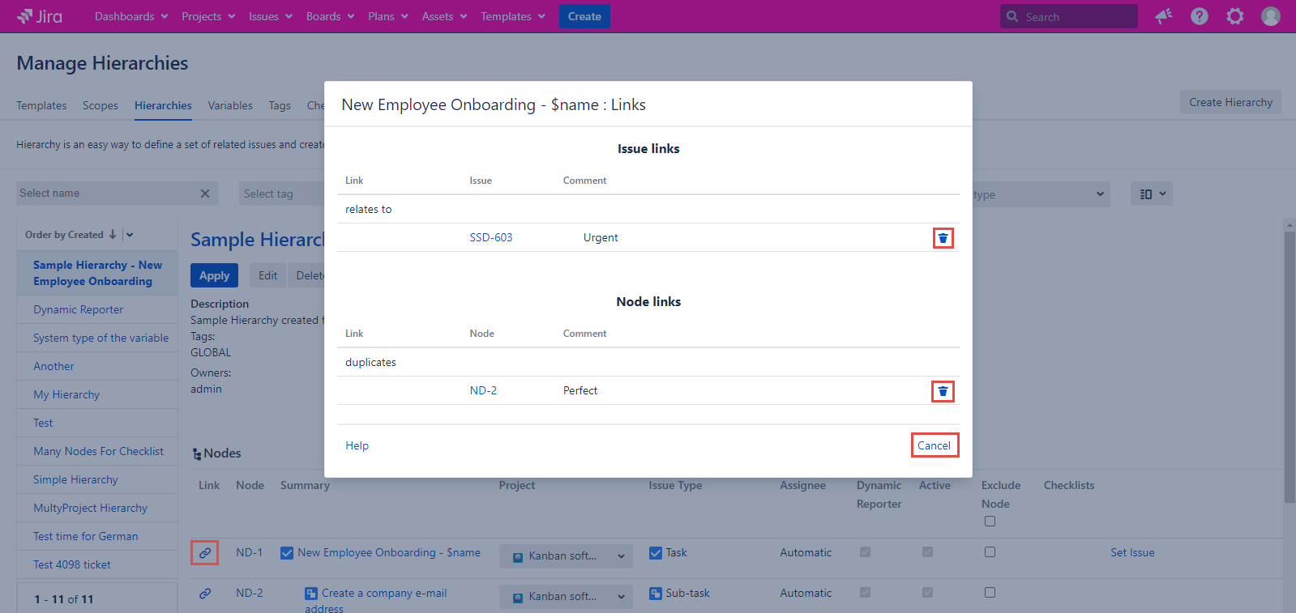Open links for node ND-1
The image size is (1296, 613).
click(x=205, y=553)
